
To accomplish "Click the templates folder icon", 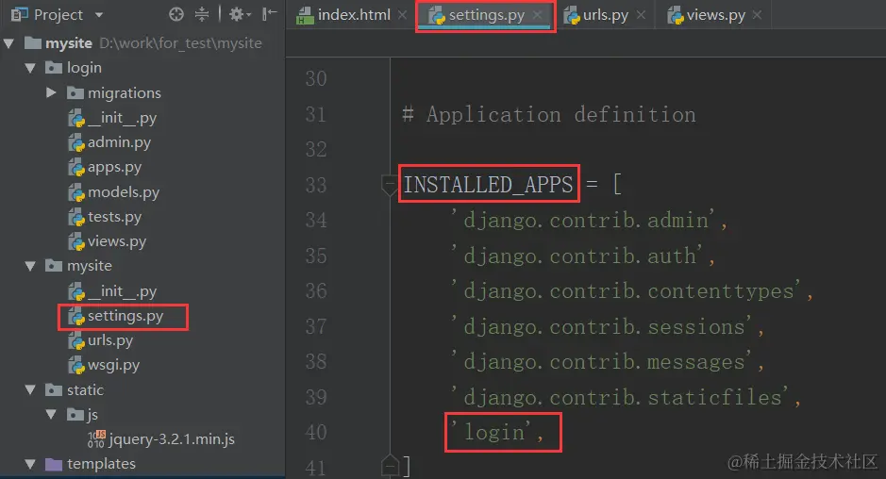I will (54, 464).
